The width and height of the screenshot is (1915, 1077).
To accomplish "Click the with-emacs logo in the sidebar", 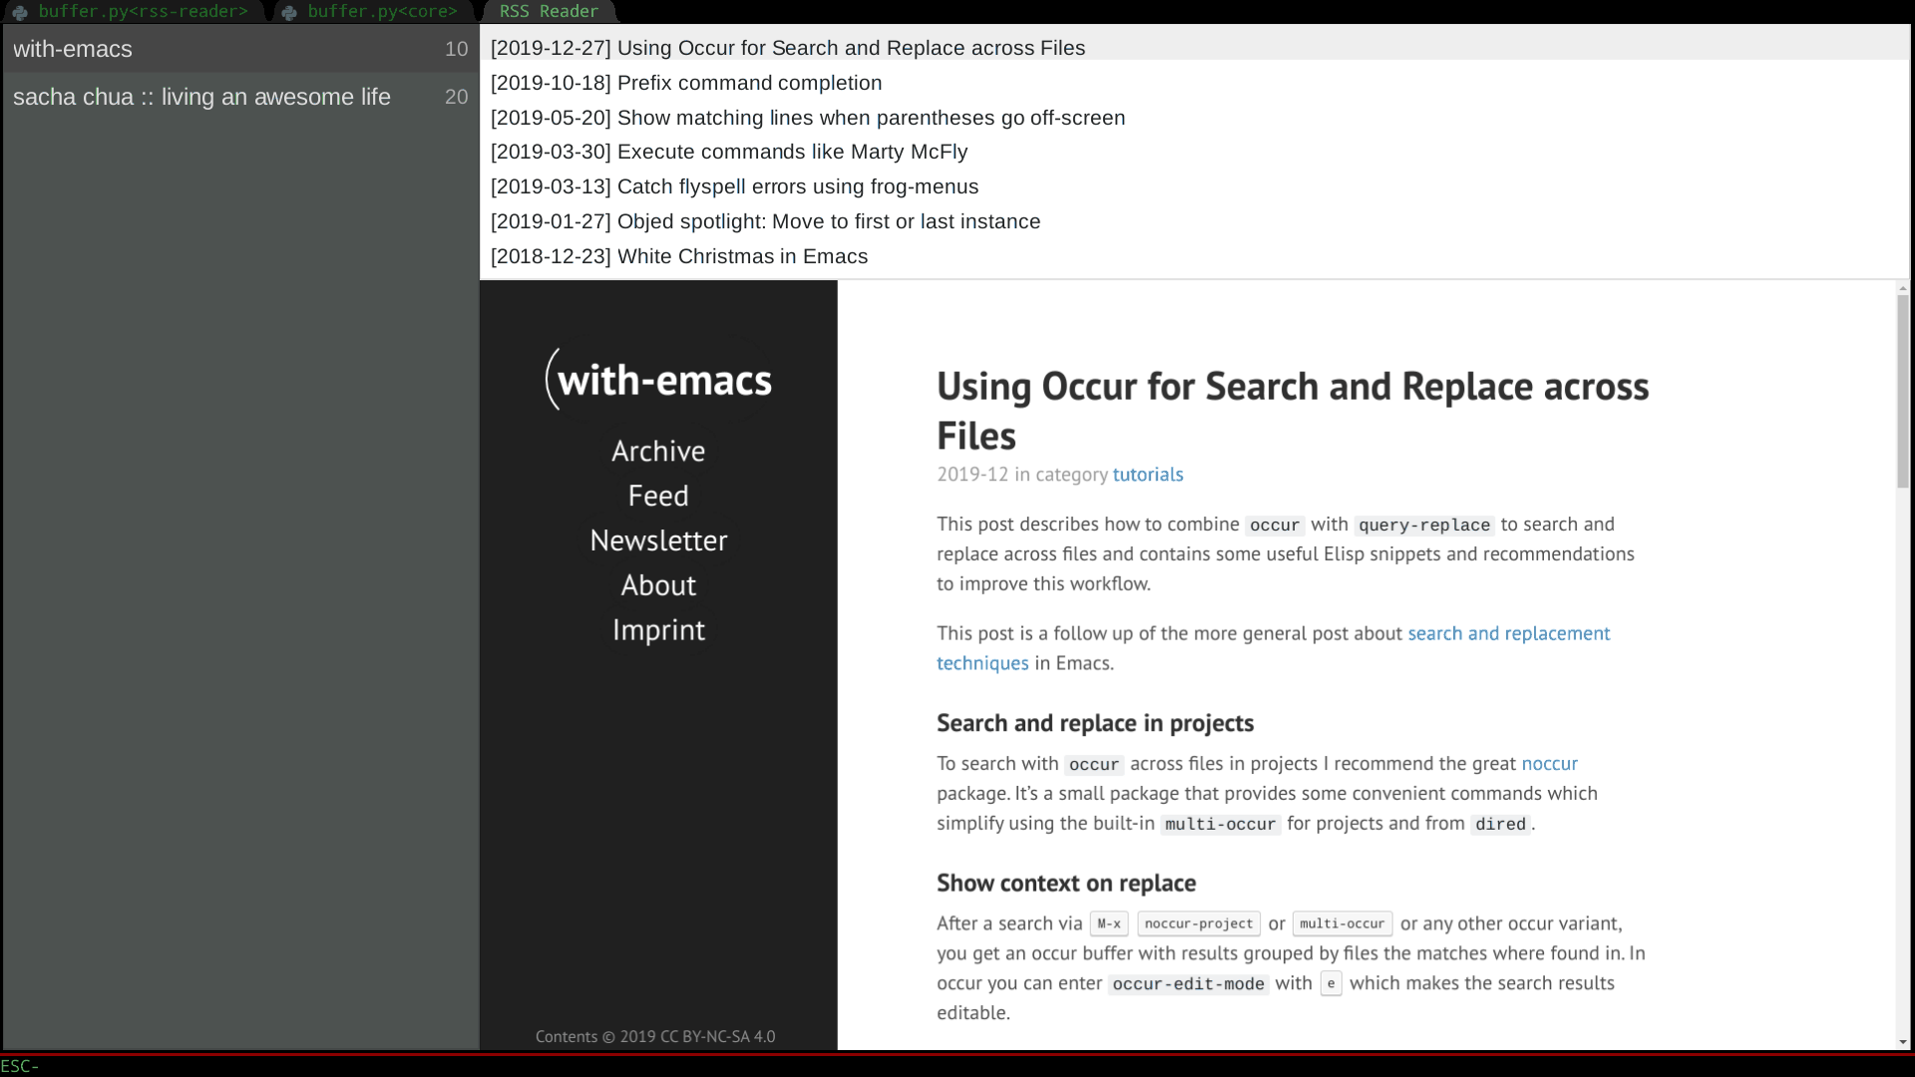I will click(x=658, y=379).
